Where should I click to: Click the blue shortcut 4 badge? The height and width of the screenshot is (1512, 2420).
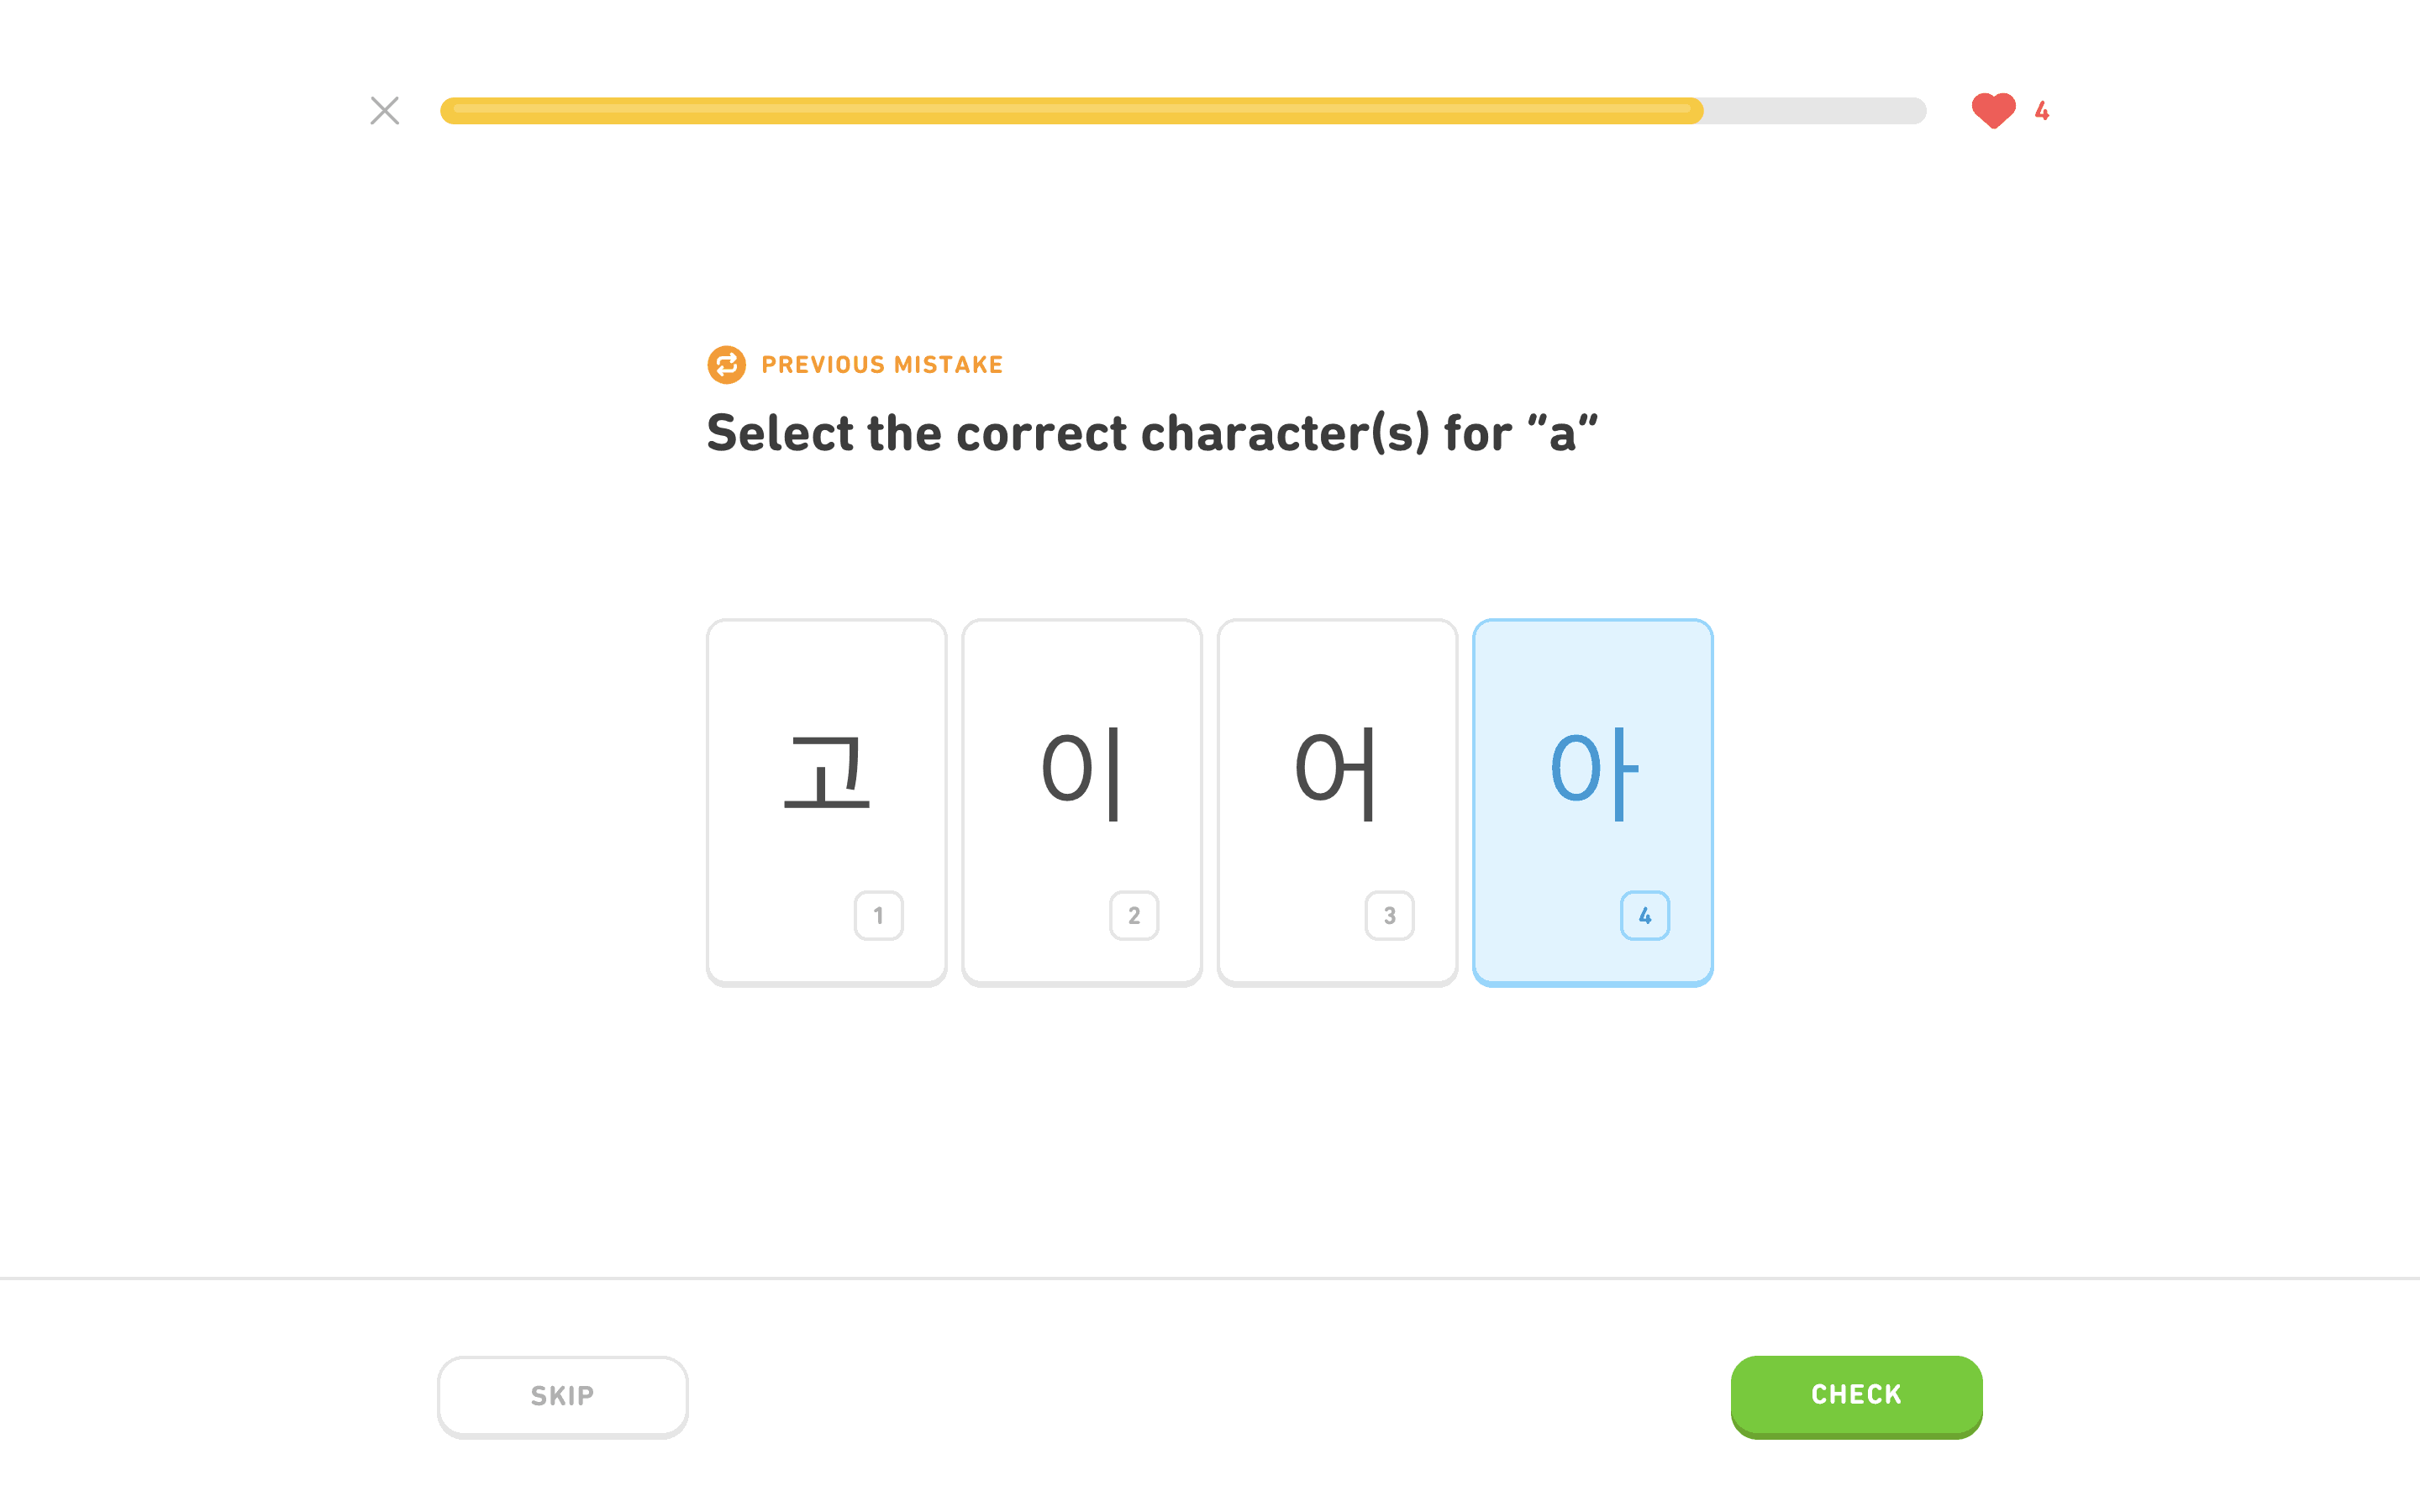(1644, 915)
